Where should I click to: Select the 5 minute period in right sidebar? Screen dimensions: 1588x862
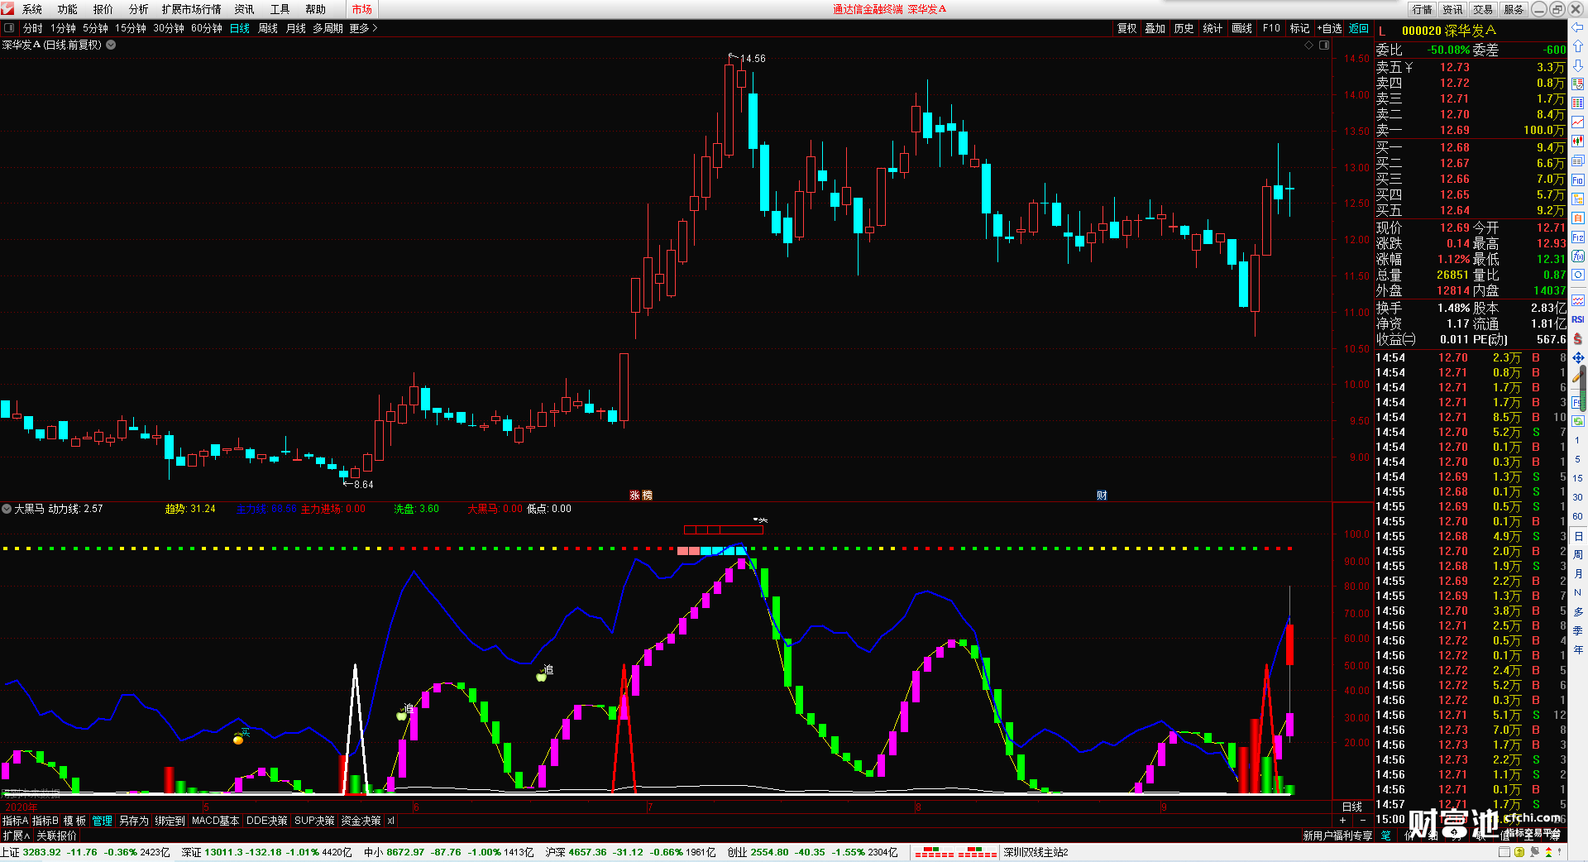pos(1577,459)
